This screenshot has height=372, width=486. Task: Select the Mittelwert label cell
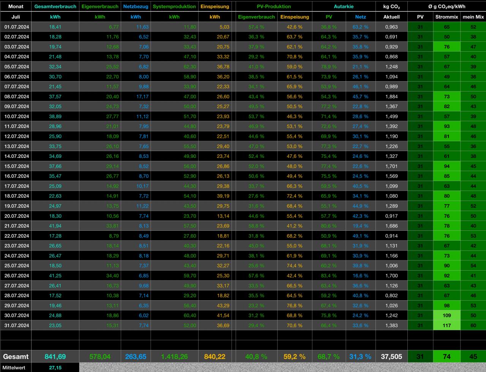pyautogui.click(x=16, y=367)
